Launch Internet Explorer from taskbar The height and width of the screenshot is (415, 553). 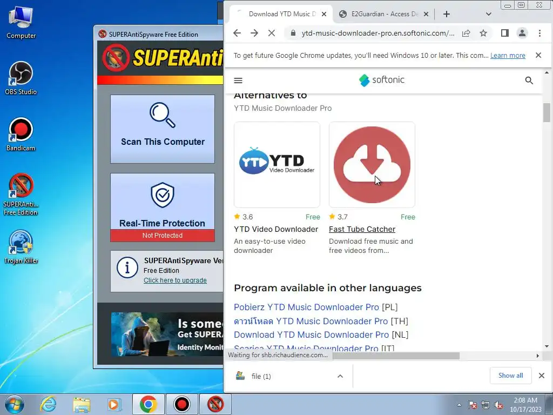click(48, 404)
